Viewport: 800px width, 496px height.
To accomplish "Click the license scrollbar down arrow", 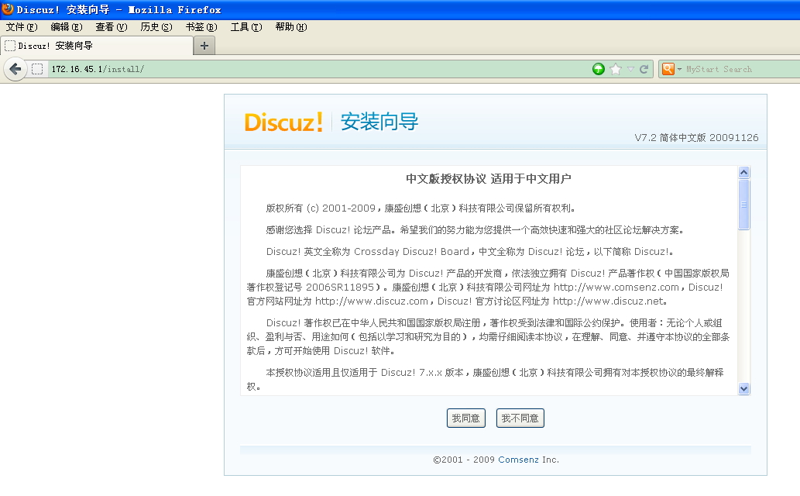I will (x=744, y=389).
